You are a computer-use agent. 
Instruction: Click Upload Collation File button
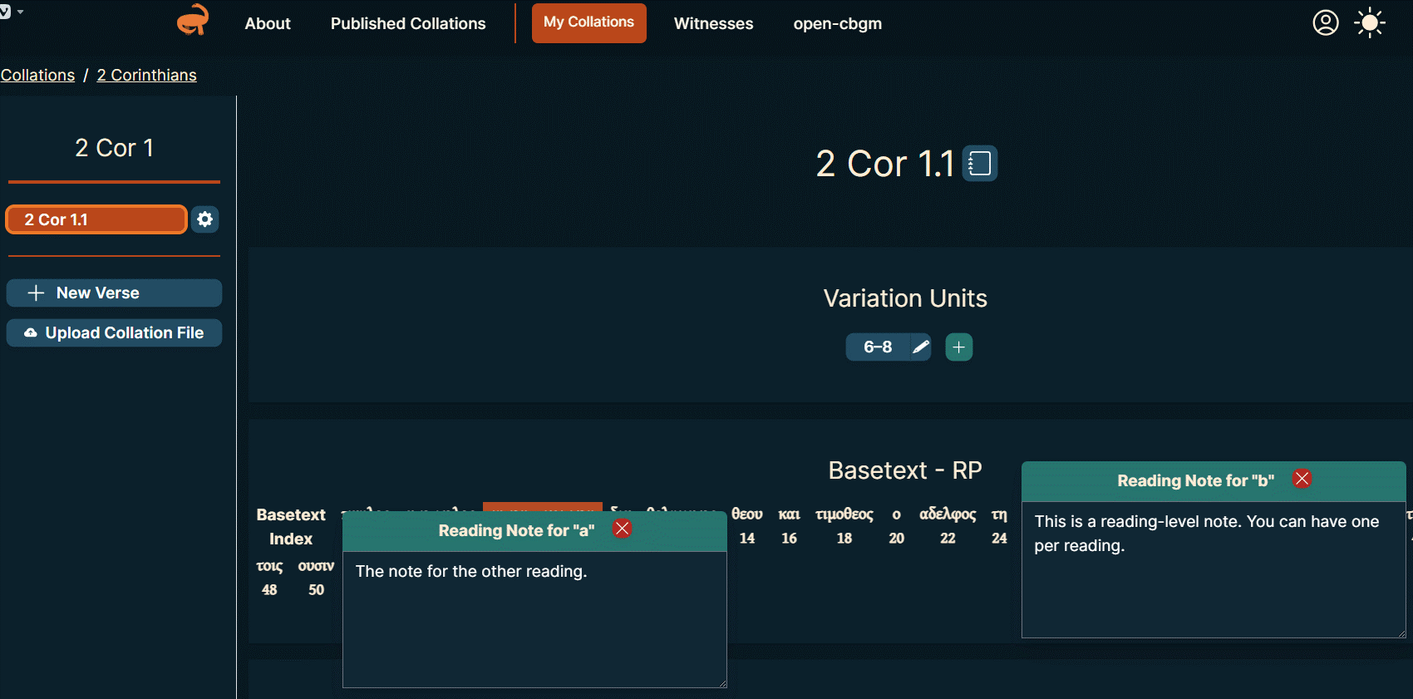[x=114, y=332]
